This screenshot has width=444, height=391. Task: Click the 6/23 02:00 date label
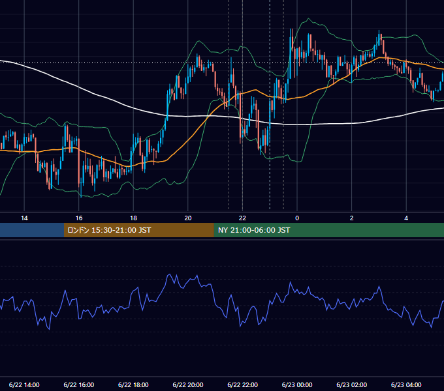click(x=352, y=384)
